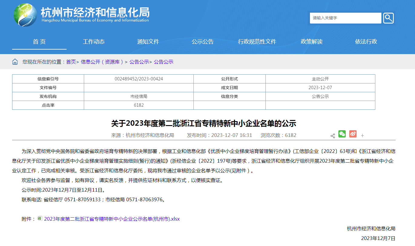415x246 pixels.
Task: Open the 公示公告 navigation tab
Action: pos(203,42)
